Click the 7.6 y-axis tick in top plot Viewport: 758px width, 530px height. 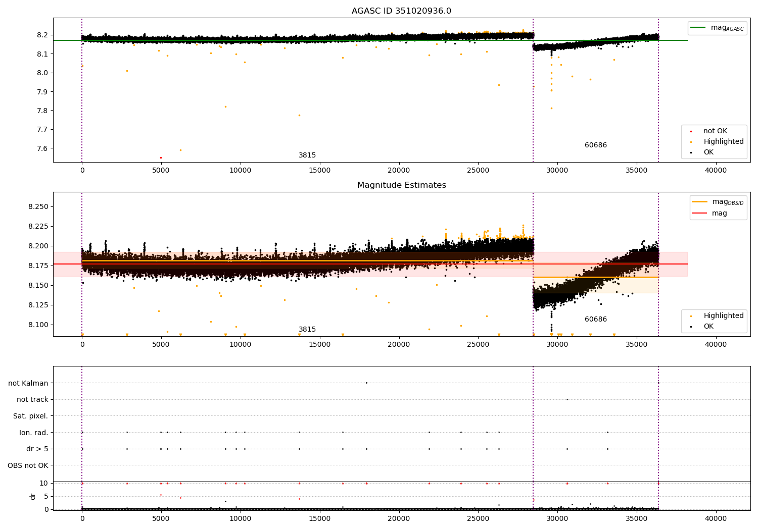[42, 148]
